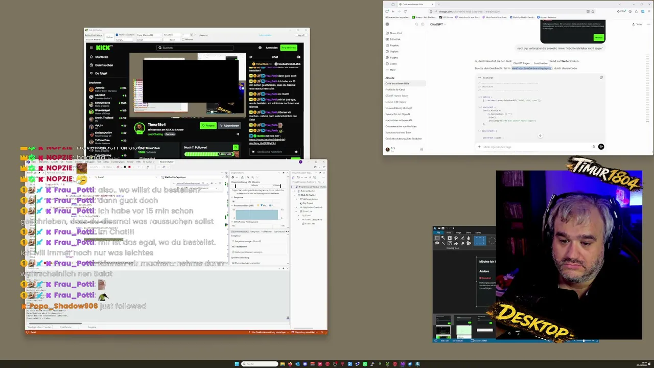654x368 pixels.
Task: Stop debugging with the red square in Visual Studio
Action: (129, 167)
